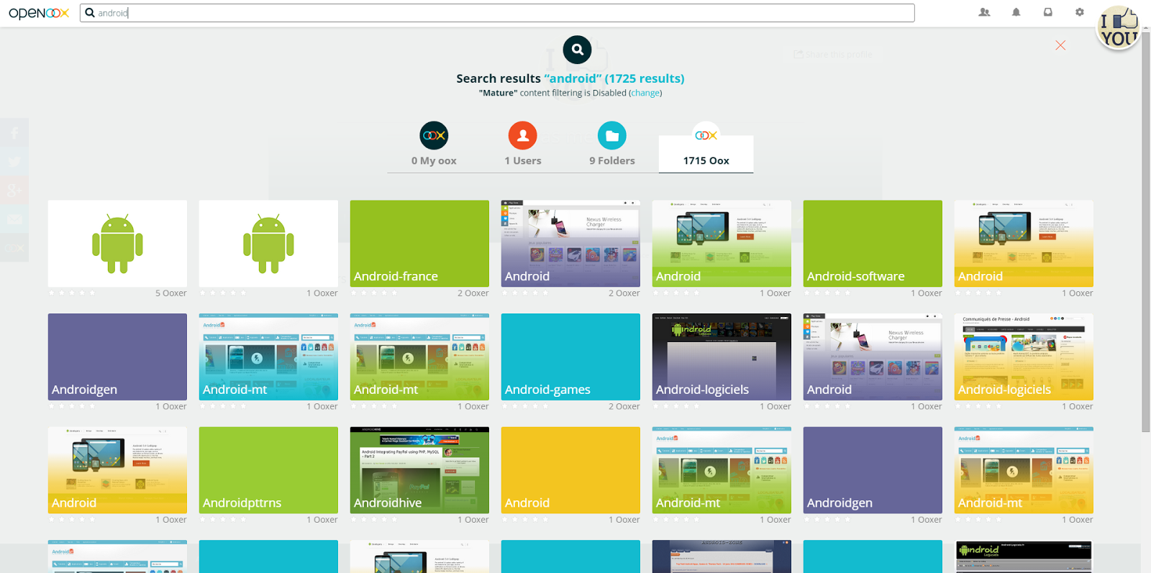Open the dark Android-logiciels tile
This screenshot has width=1151, height=573.
coord(722,357)
